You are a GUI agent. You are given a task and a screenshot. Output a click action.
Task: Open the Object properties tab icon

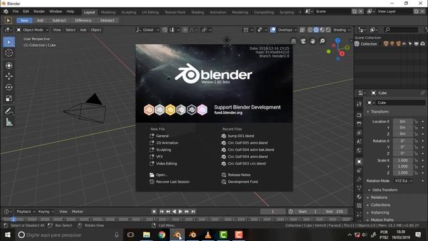(x=359, y=161)
